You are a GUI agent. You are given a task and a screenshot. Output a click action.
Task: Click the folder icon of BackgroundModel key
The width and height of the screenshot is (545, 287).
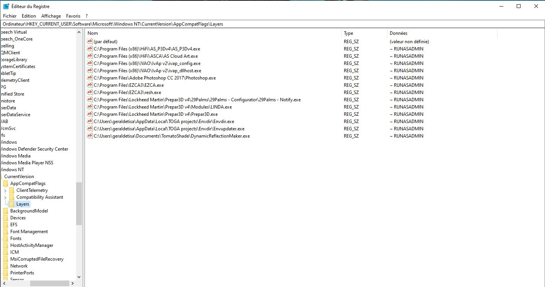(5, 211)
